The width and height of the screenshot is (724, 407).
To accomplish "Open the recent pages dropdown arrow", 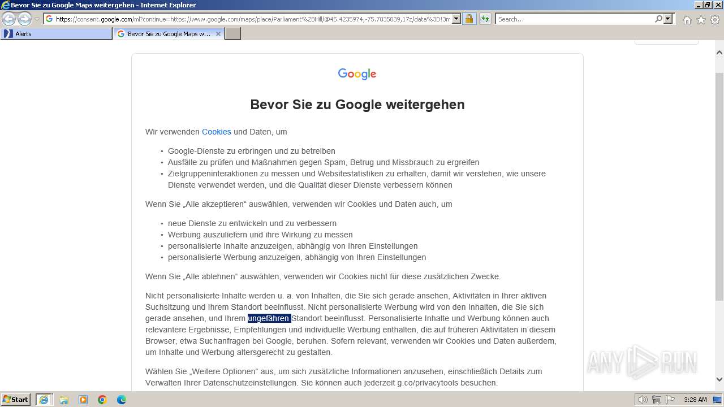I will (37, 19).
